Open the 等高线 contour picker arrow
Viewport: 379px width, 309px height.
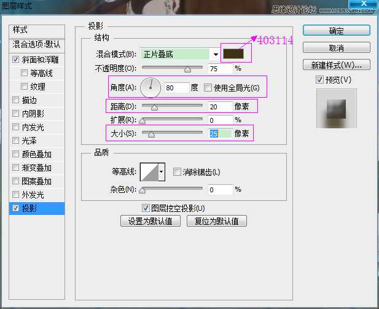pos(162,172)
